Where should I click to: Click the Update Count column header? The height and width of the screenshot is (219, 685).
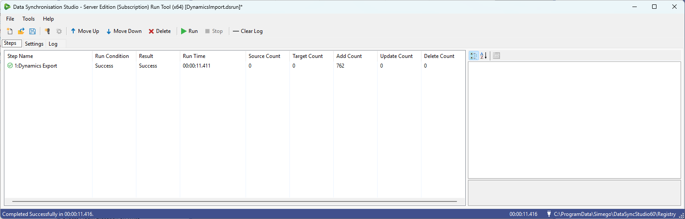click(399, 56)
